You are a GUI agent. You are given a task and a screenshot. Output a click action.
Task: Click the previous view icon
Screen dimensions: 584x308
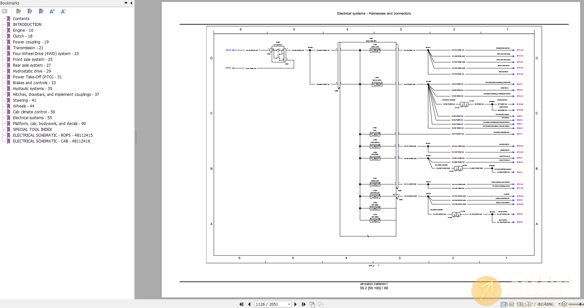point(312,304)
